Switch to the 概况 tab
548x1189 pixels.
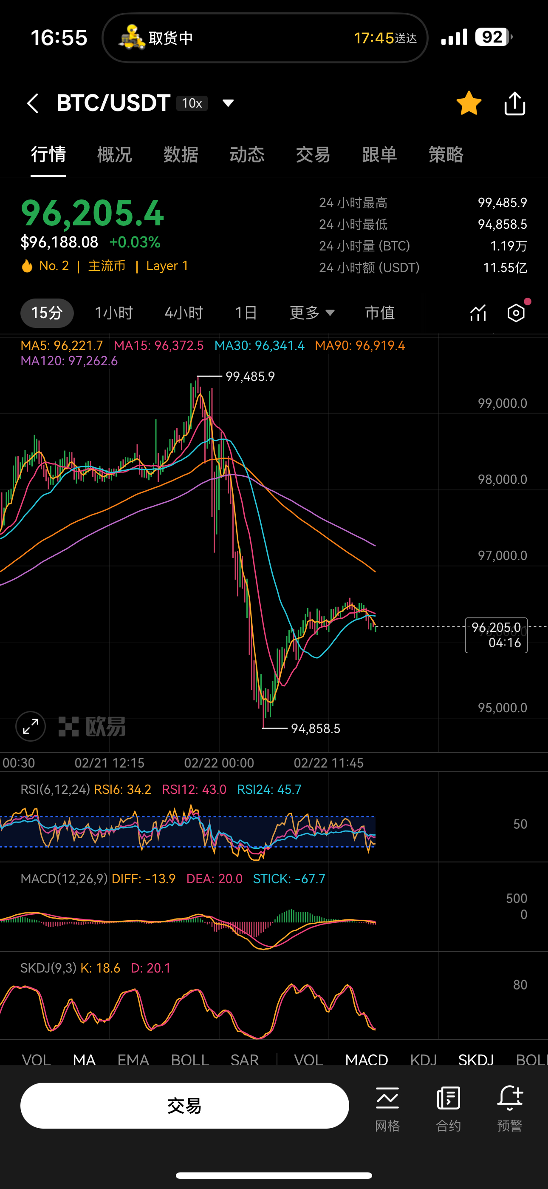[114, 155]
